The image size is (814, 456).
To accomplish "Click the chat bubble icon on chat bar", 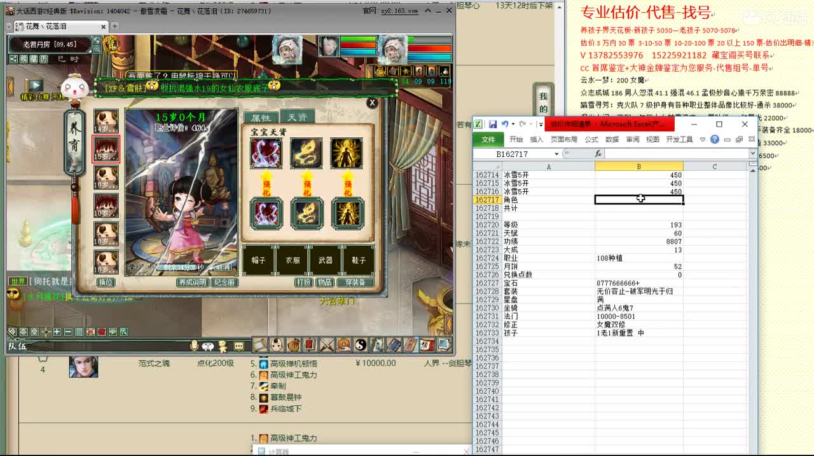I will (x=238, y=345).
